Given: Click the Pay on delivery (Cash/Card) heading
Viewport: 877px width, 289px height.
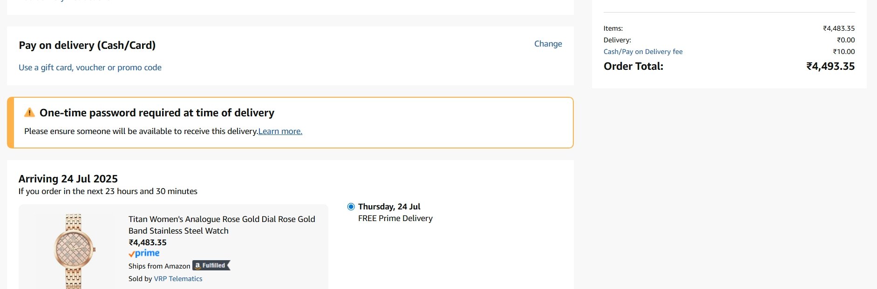Looking at the screenshot, I should click(87, 45).
